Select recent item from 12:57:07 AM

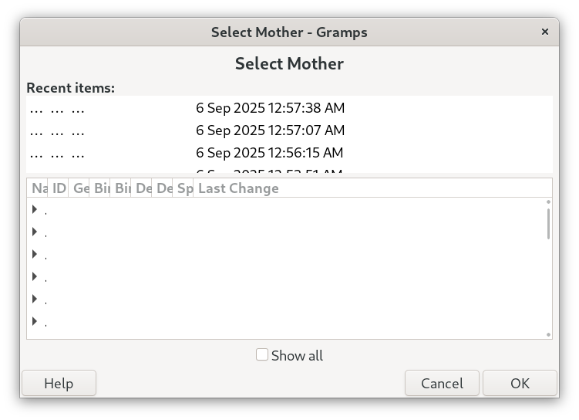pos(270,130)
